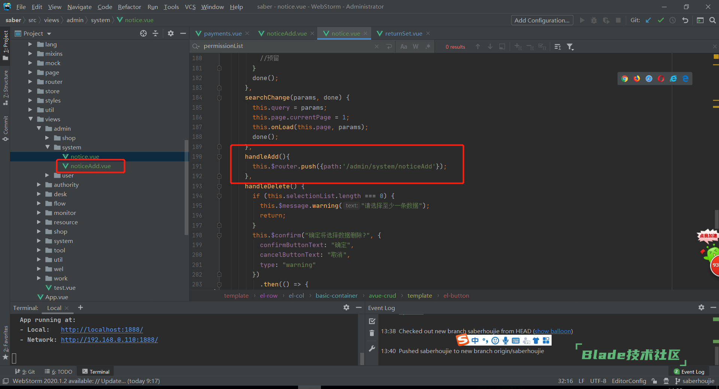
Task: Open the VCS menu
Action: click(x=190, y=7)
